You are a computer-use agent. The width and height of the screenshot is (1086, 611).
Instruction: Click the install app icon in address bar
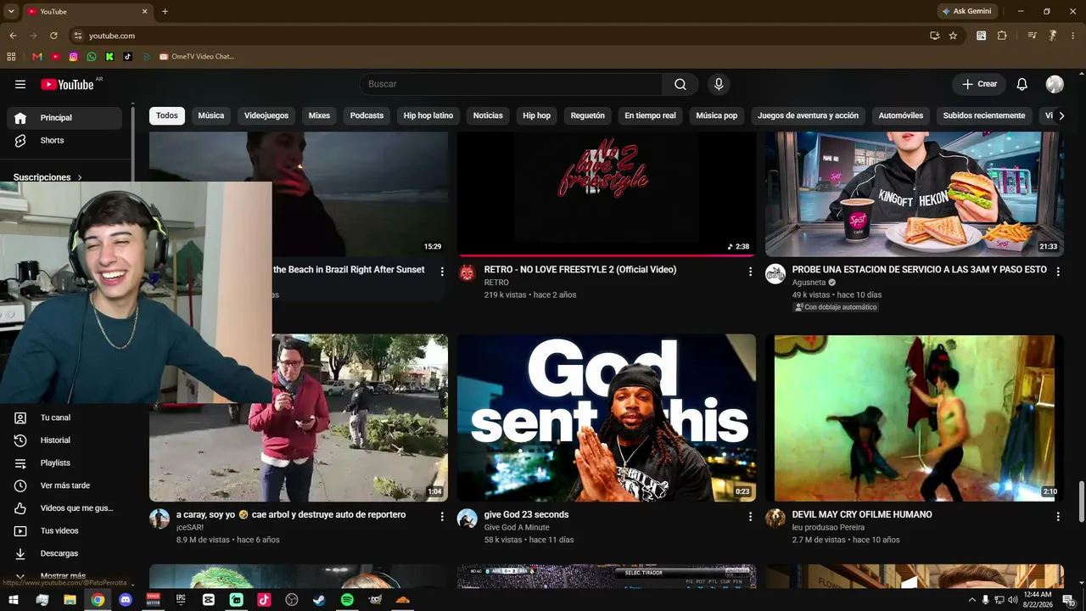tap(934, 36)
